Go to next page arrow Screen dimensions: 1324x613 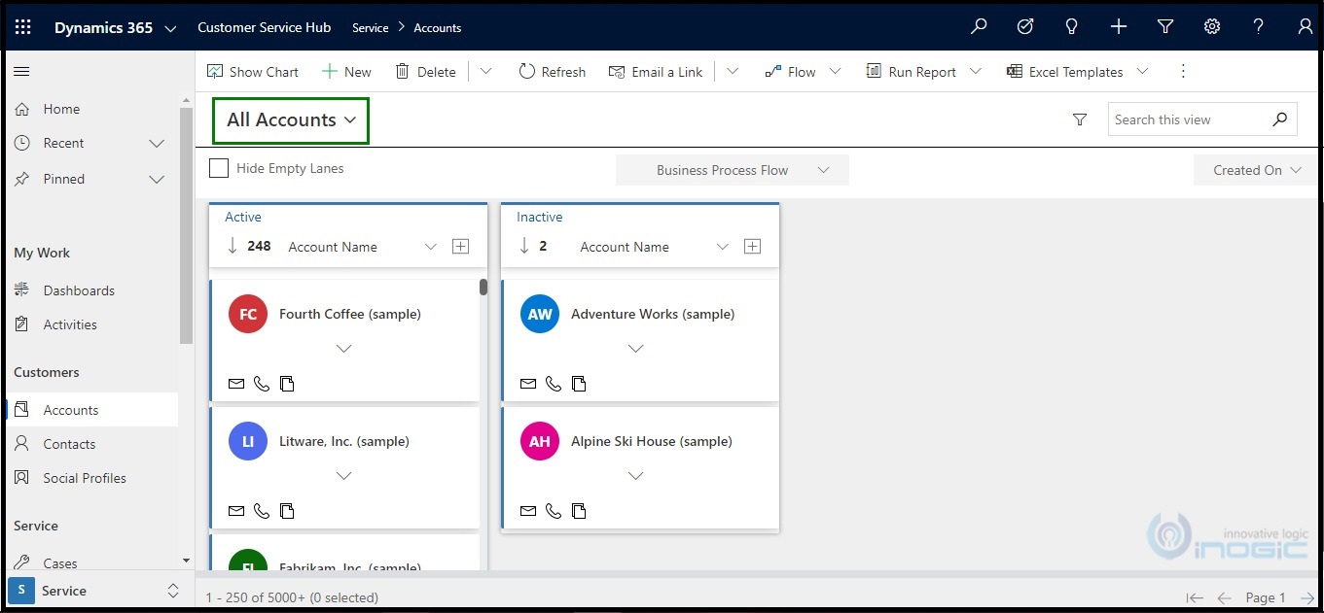(1307, 598)
